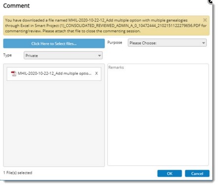This screenshot has height=186, width=218.
Task: Close the Comment dialog via corner icon
Action: [211, 1]
